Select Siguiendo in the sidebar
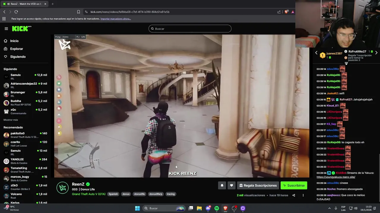This screenshot has width=380, height=213. tap(18, 57)
